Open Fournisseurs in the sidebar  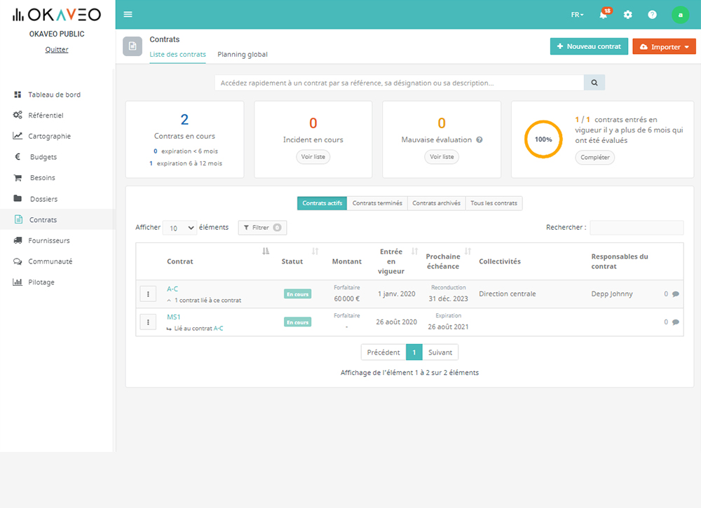click(x=49, y=240)
